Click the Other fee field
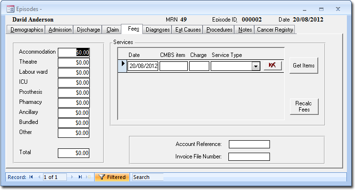This screenshot has width=355, height=190. point(74,133)
